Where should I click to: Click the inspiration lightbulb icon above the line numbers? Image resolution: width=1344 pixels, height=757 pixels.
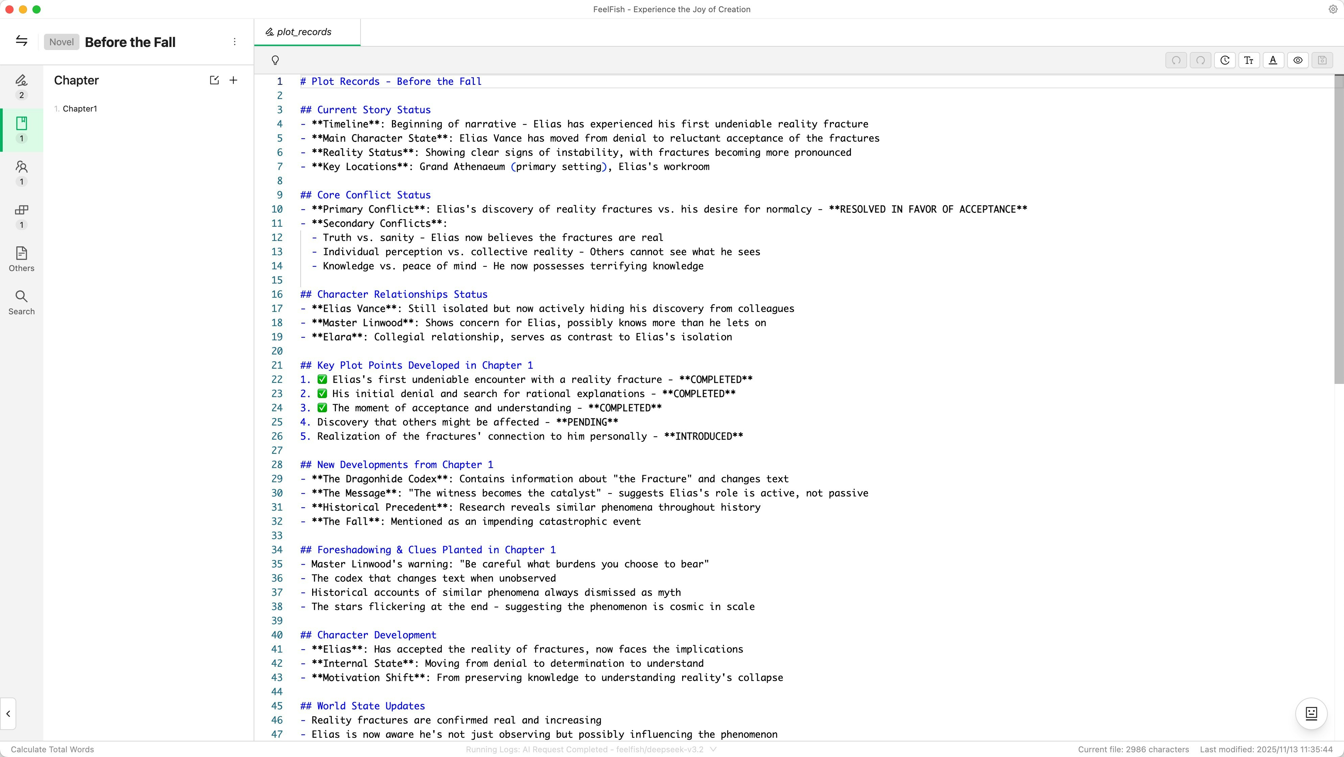point(276,60)
